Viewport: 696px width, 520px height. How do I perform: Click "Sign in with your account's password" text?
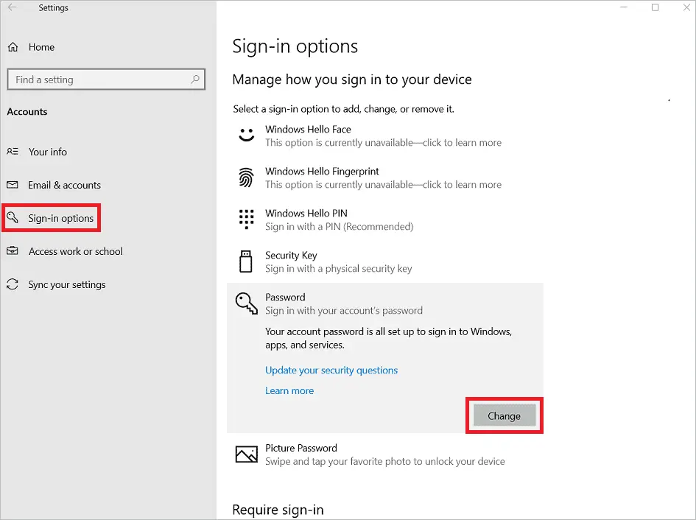343,311
